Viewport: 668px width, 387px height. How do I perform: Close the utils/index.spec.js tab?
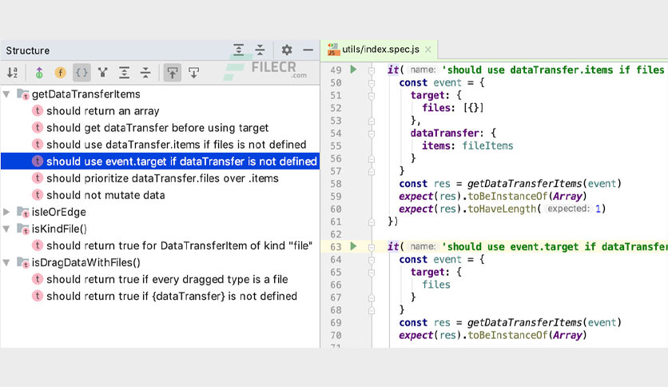[x=428, y=50]
